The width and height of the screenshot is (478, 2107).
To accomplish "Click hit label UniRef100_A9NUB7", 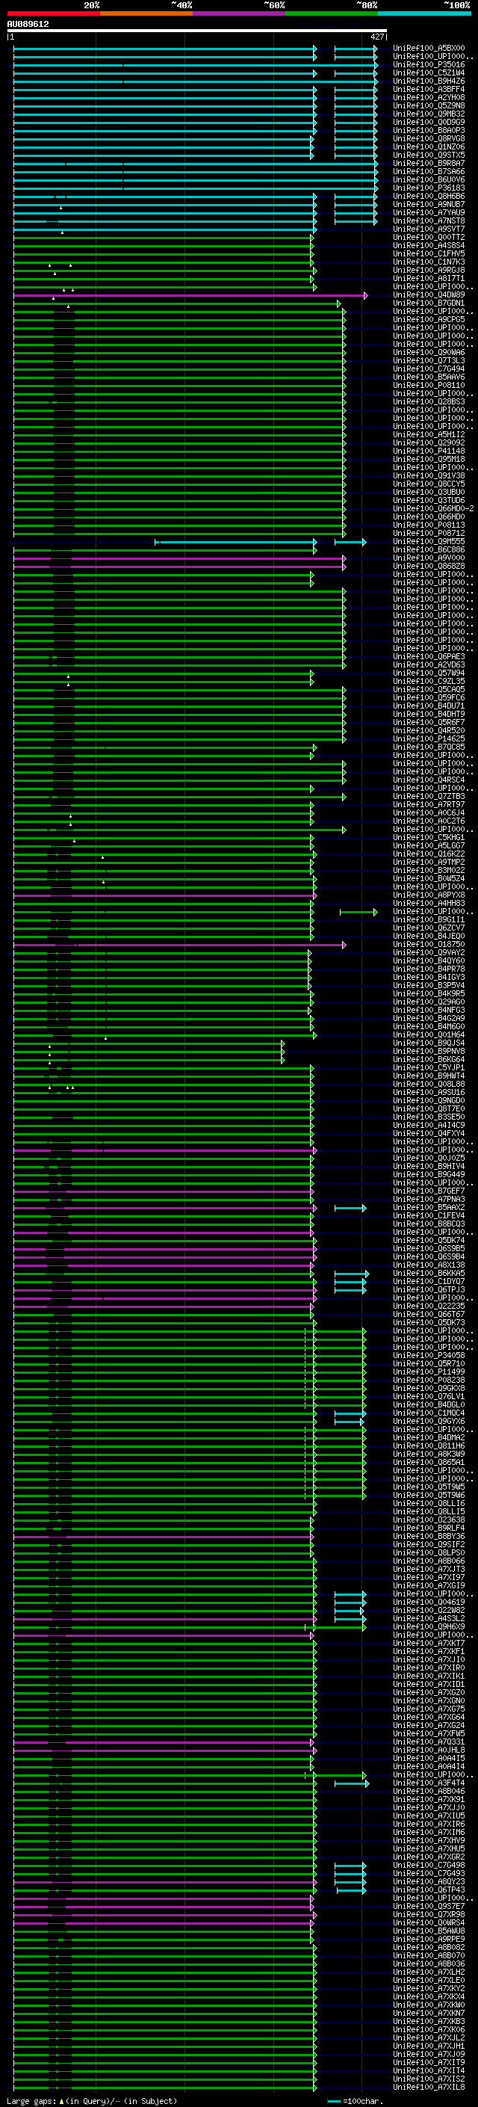I will (428, 205).
